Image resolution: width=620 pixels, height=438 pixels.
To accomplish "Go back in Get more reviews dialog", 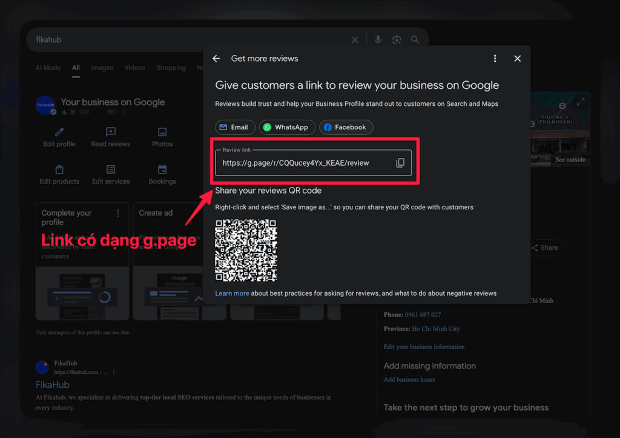I will pyautogui.click(x=216, y=59).
